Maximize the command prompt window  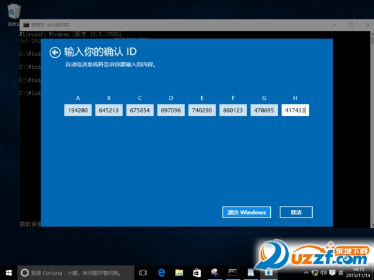pos(351,24)
